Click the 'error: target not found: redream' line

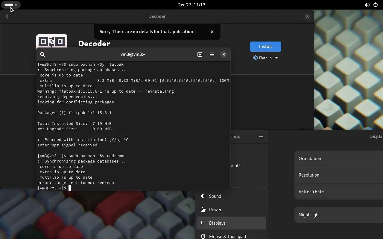coord(76,183)
